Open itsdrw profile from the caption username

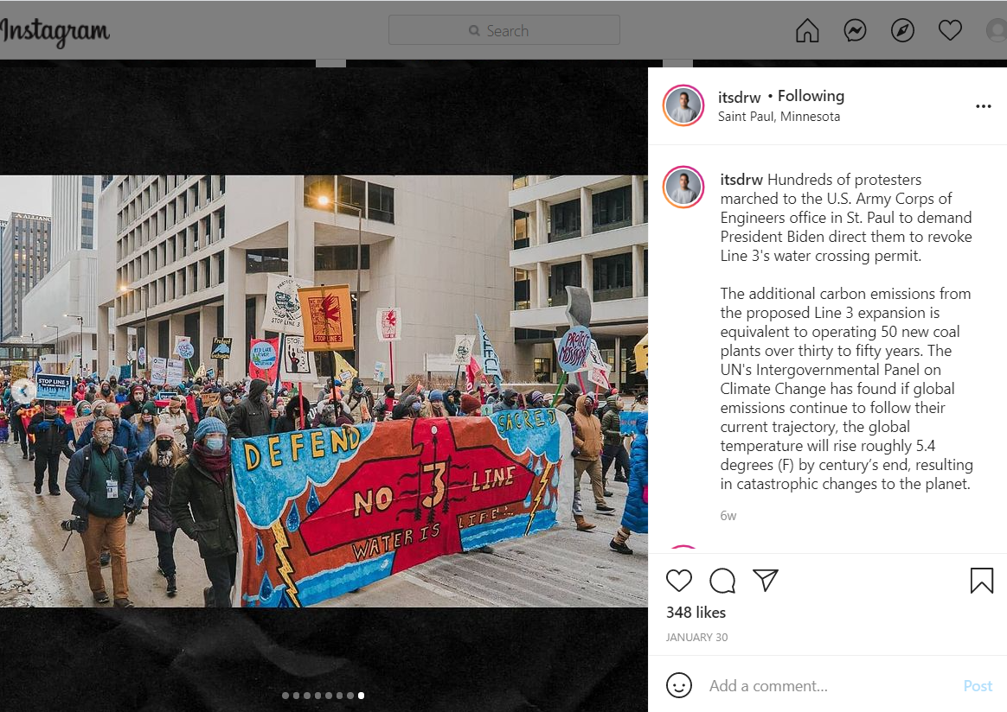(741, 180)
